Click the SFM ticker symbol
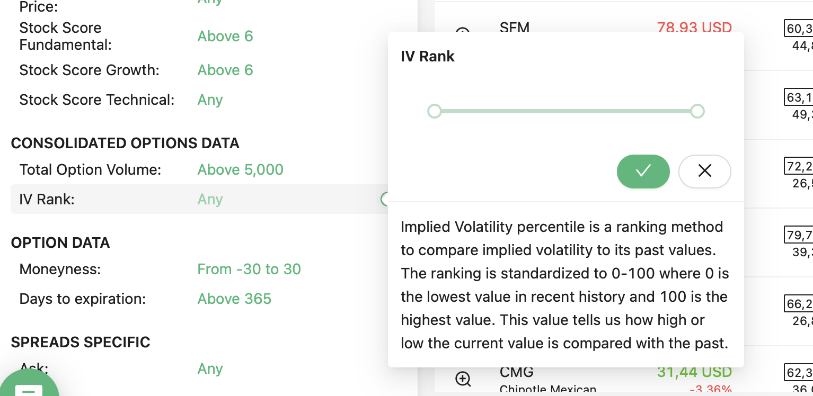 pos(514,28)
